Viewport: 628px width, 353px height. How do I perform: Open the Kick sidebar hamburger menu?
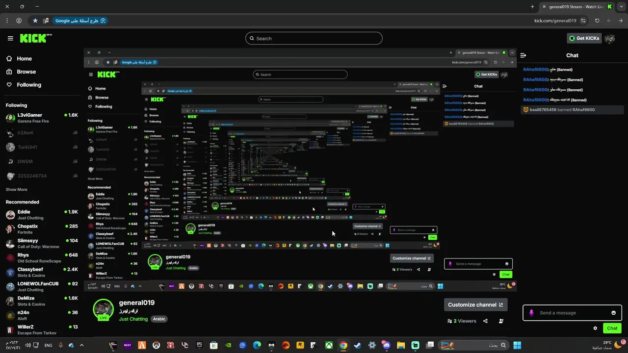tap(10, 38)
